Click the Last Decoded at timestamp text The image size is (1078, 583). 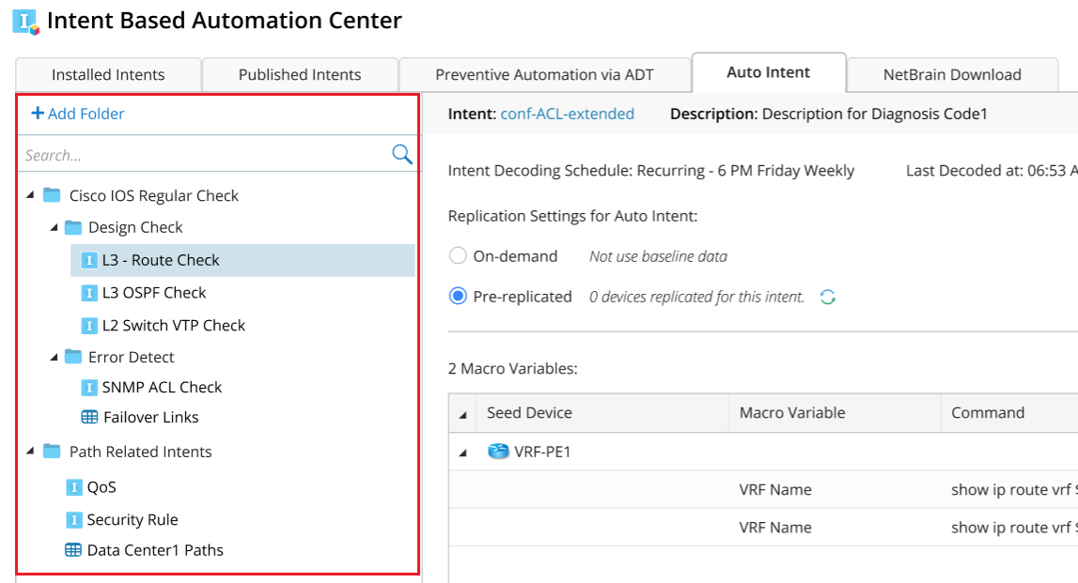click(992, 170)
